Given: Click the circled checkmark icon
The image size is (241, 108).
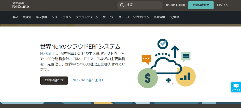Looking at the screenshot, I should (162, 44).
